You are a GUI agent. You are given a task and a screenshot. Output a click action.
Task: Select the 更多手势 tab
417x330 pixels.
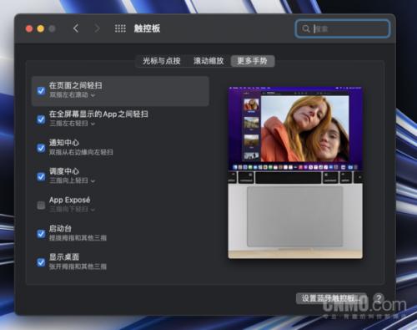click(x=253, y=61)
